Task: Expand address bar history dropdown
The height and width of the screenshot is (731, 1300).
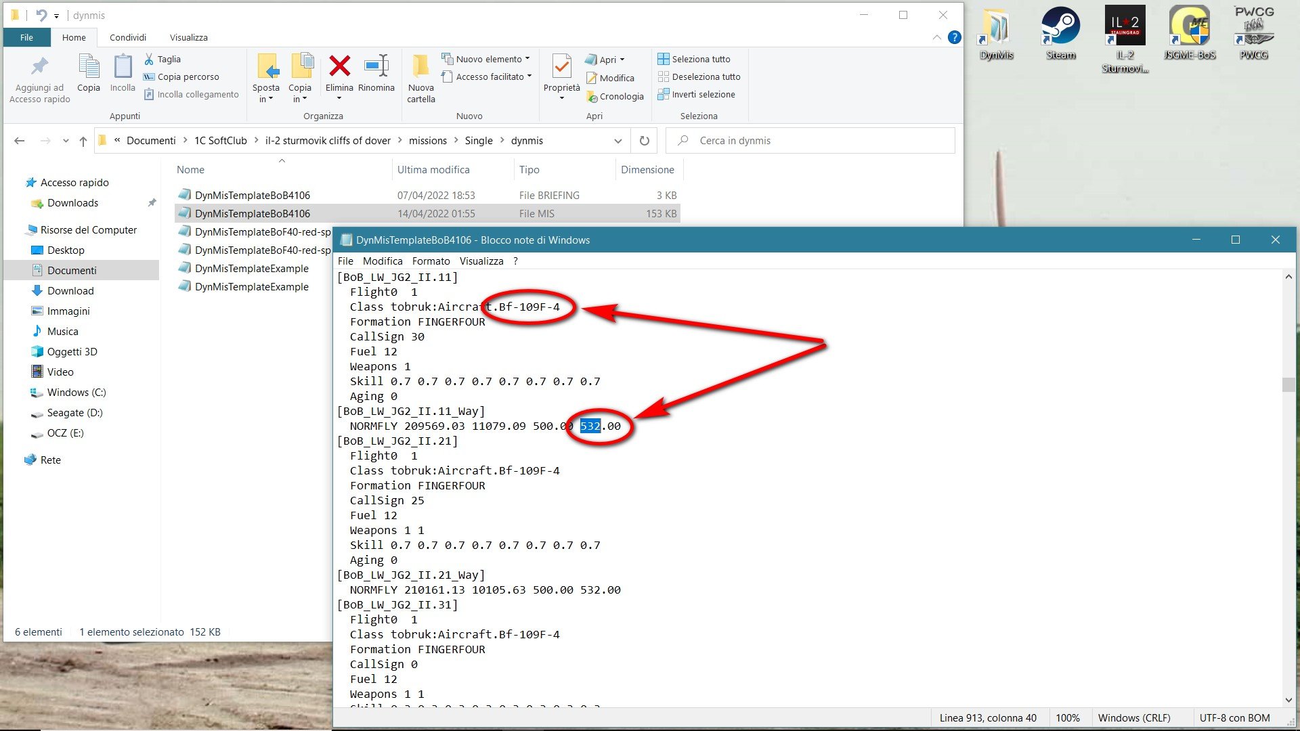Action: click(617, 141)
